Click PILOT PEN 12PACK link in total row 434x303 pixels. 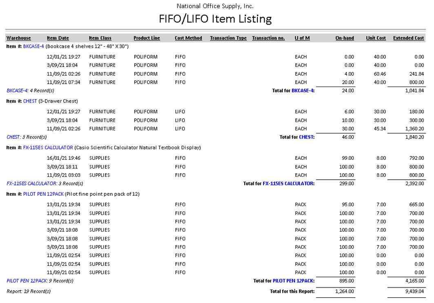(293, 281)
